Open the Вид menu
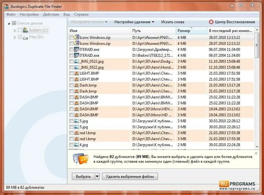Image resolution: width=264 pixels, height=195 pixels. [x=67, y=14]
